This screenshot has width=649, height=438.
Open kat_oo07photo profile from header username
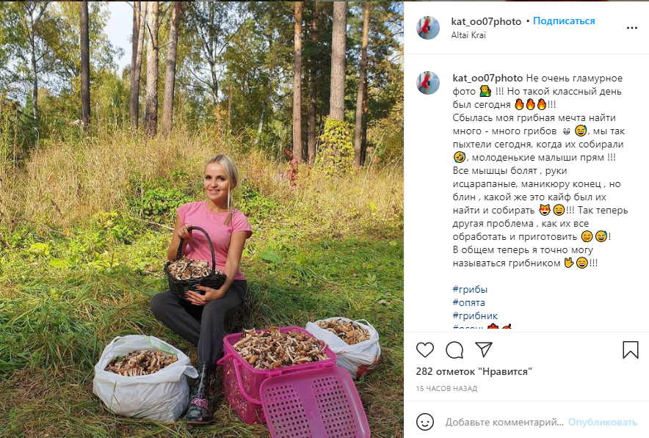(x=486, y=21)
